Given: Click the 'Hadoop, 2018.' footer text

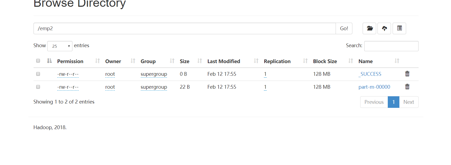Looking at the screenshot, I should 50,127.
